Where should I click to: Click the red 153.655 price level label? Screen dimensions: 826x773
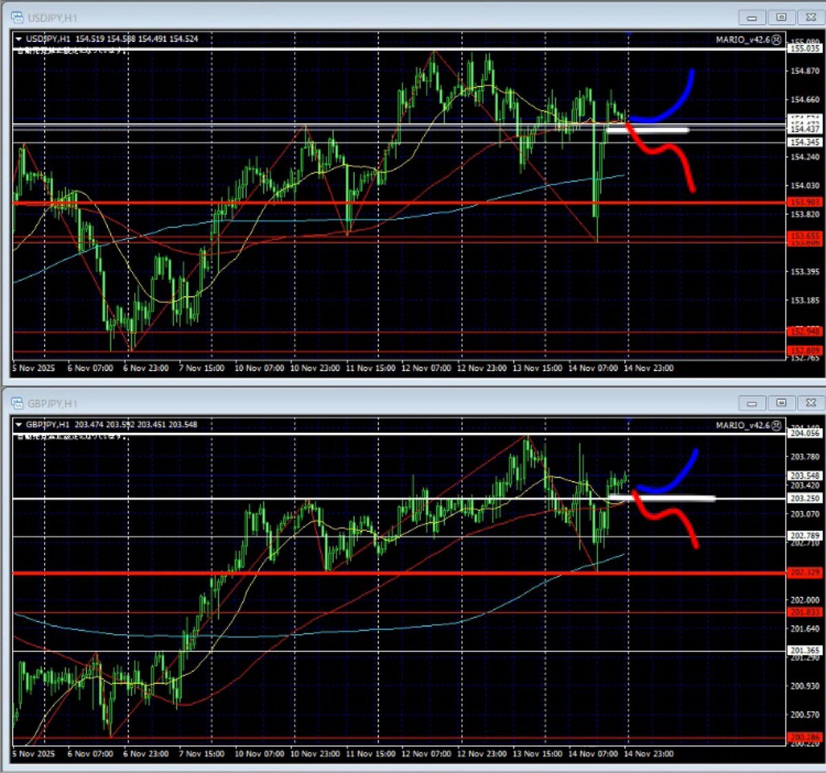tap(804, 235)
